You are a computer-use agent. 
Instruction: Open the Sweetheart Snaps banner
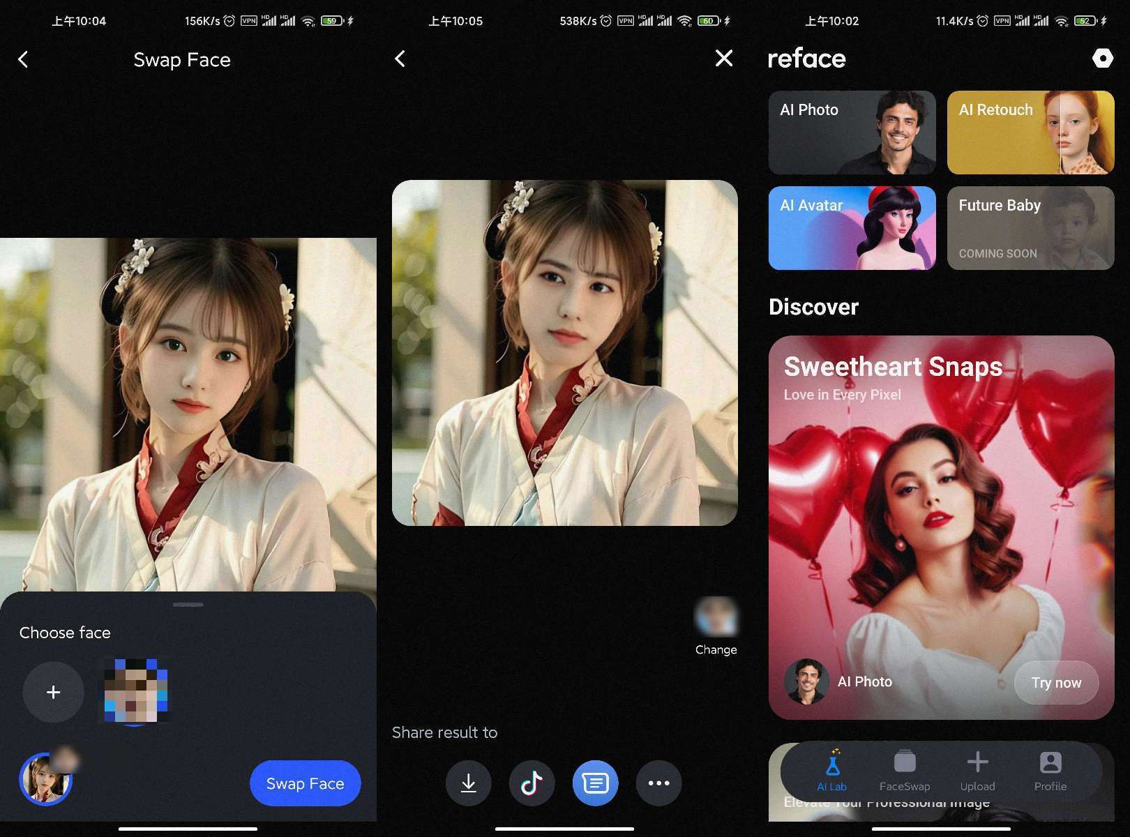942,527
